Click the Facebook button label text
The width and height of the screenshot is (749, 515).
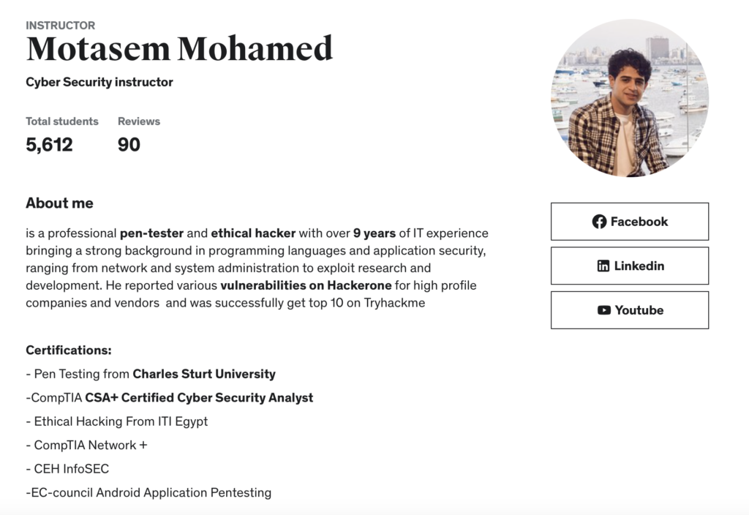[x=639, y=222]
